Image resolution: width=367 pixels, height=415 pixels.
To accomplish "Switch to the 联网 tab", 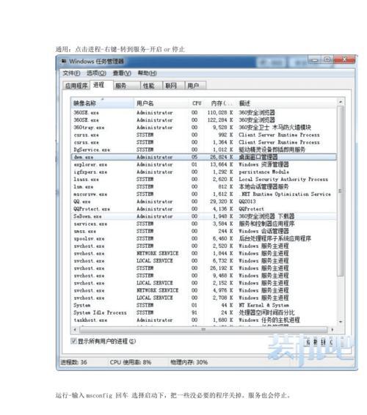I will 173,86.
